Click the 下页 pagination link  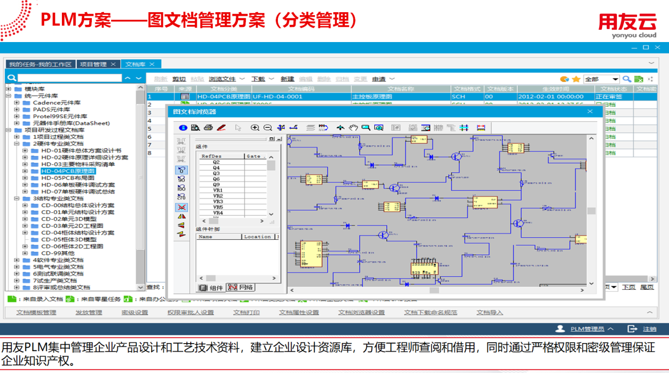pyautogui.click(x=629, y=287)
